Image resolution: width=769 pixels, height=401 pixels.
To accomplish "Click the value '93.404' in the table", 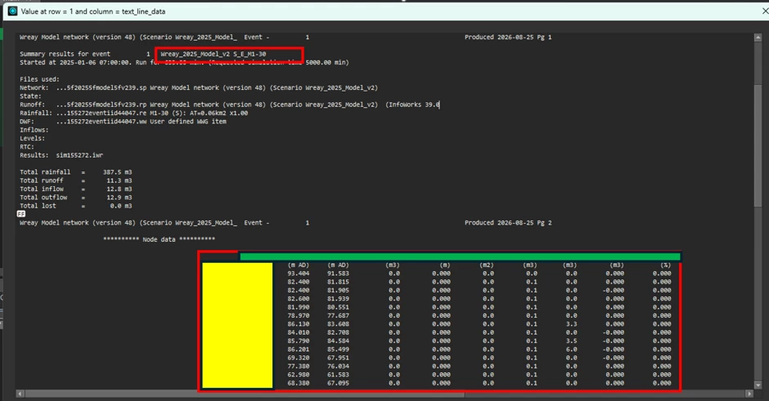I will [x=298, y=274].
